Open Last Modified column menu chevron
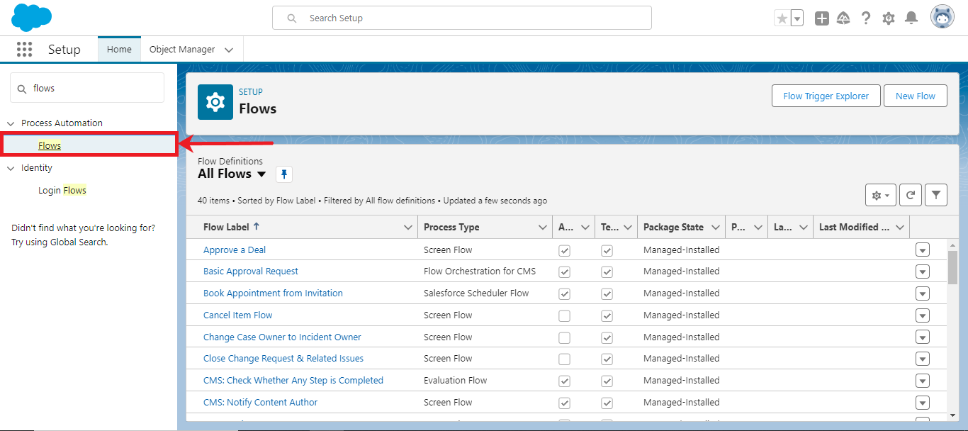The image size is (968, 431). (900, 228)
